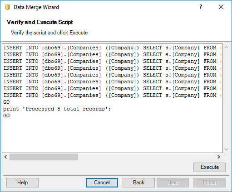This screenshot has width=232, height=192.
Task: Click the Execute button
Action: coord(209,167)
